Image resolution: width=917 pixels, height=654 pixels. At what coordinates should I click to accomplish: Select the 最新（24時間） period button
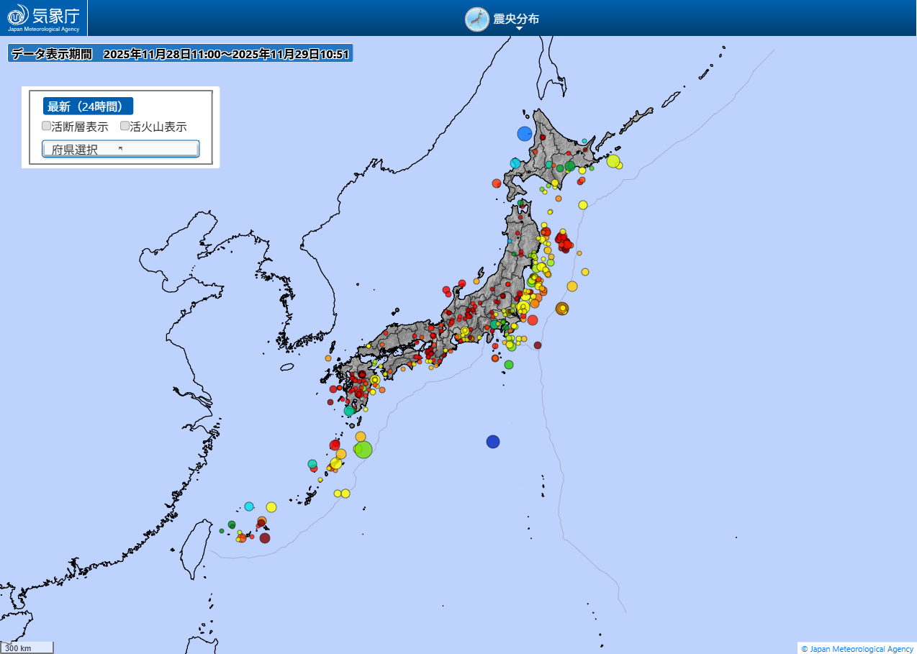88,106
